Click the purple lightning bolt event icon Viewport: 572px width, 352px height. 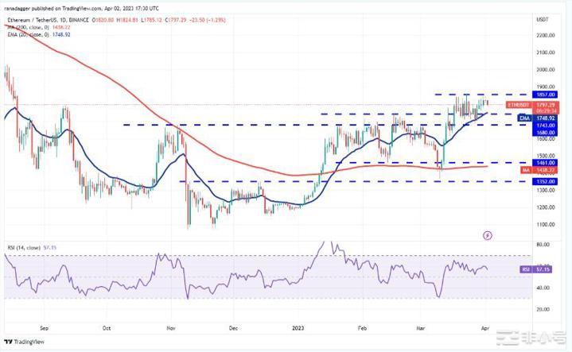point(488,235)
